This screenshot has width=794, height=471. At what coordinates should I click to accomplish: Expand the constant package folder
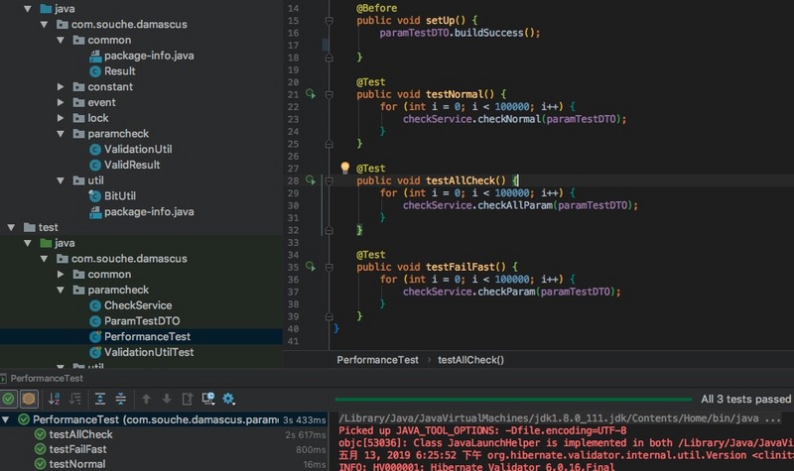62,87
